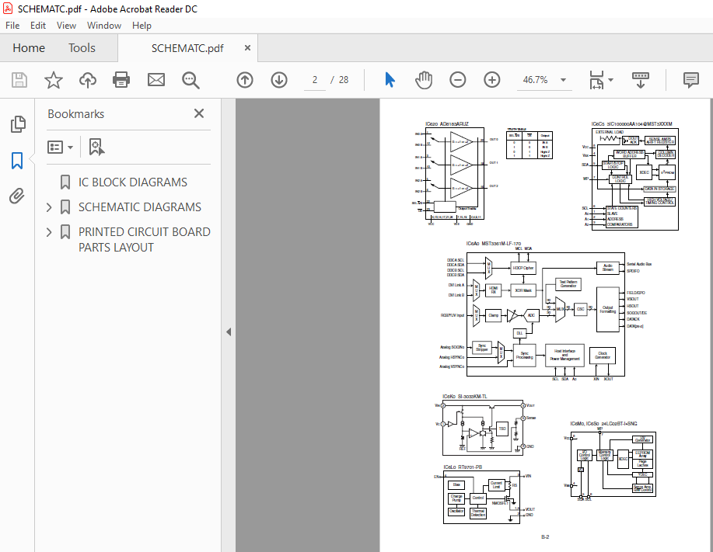Select the SCHEMATC.pdf document tab
The width and height of the screenshot is (713, 552).
click(x=187, y=48)
